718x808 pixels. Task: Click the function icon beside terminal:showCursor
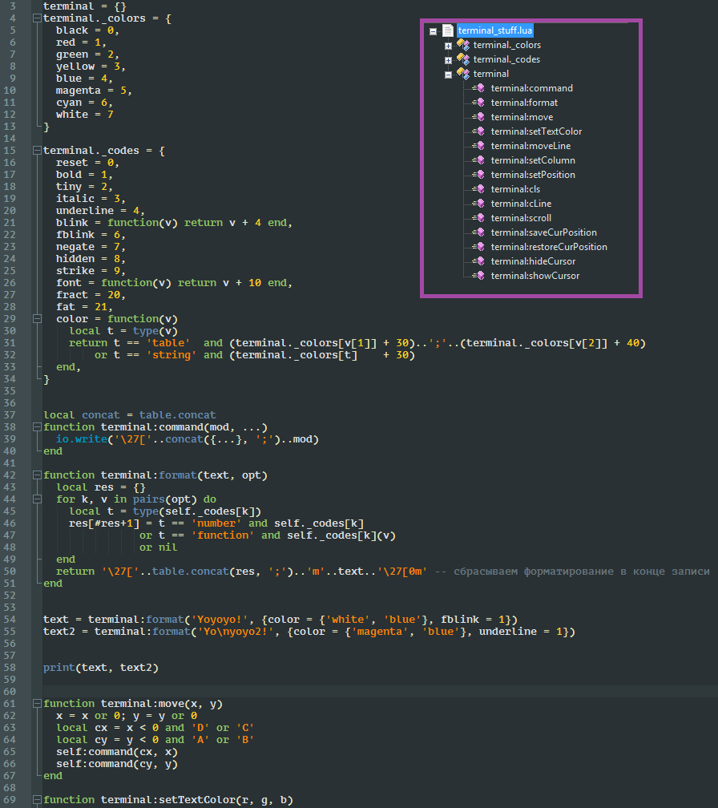[480, 276]
